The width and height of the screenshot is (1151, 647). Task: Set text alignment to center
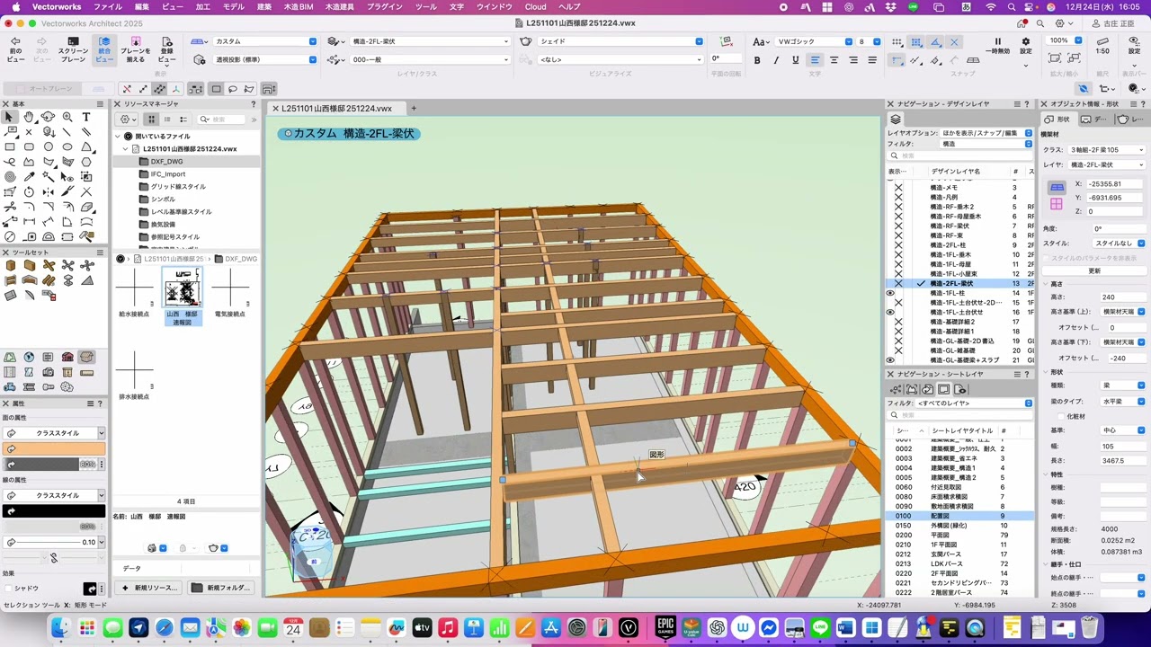coord(834,60)
